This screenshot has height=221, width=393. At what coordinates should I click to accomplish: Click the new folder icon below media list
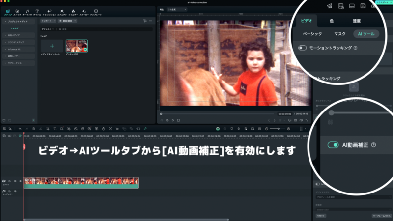[4, 120]
